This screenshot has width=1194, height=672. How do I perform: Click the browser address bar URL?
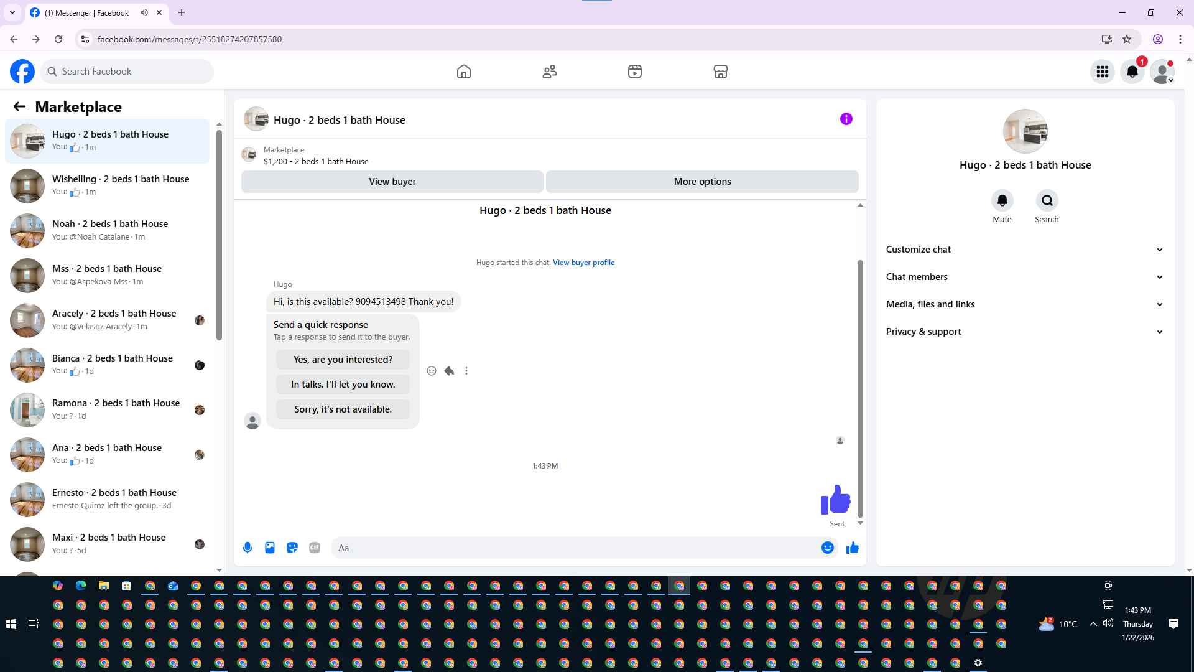(x=190, y=39)
